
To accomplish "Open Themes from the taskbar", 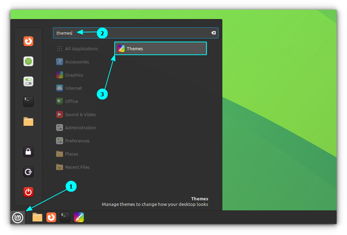I will coord(79,217).
